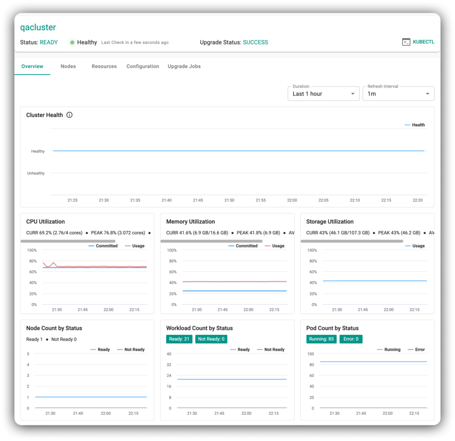Open the Resources tab
The width and height of the screenshot is (455, 441).
(x=104, y=66)
